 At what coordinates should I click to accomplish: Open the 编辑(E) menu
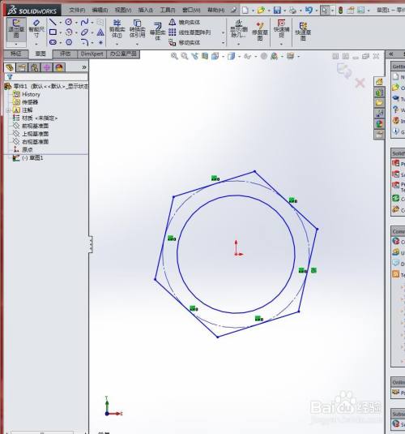coord(100,11)
